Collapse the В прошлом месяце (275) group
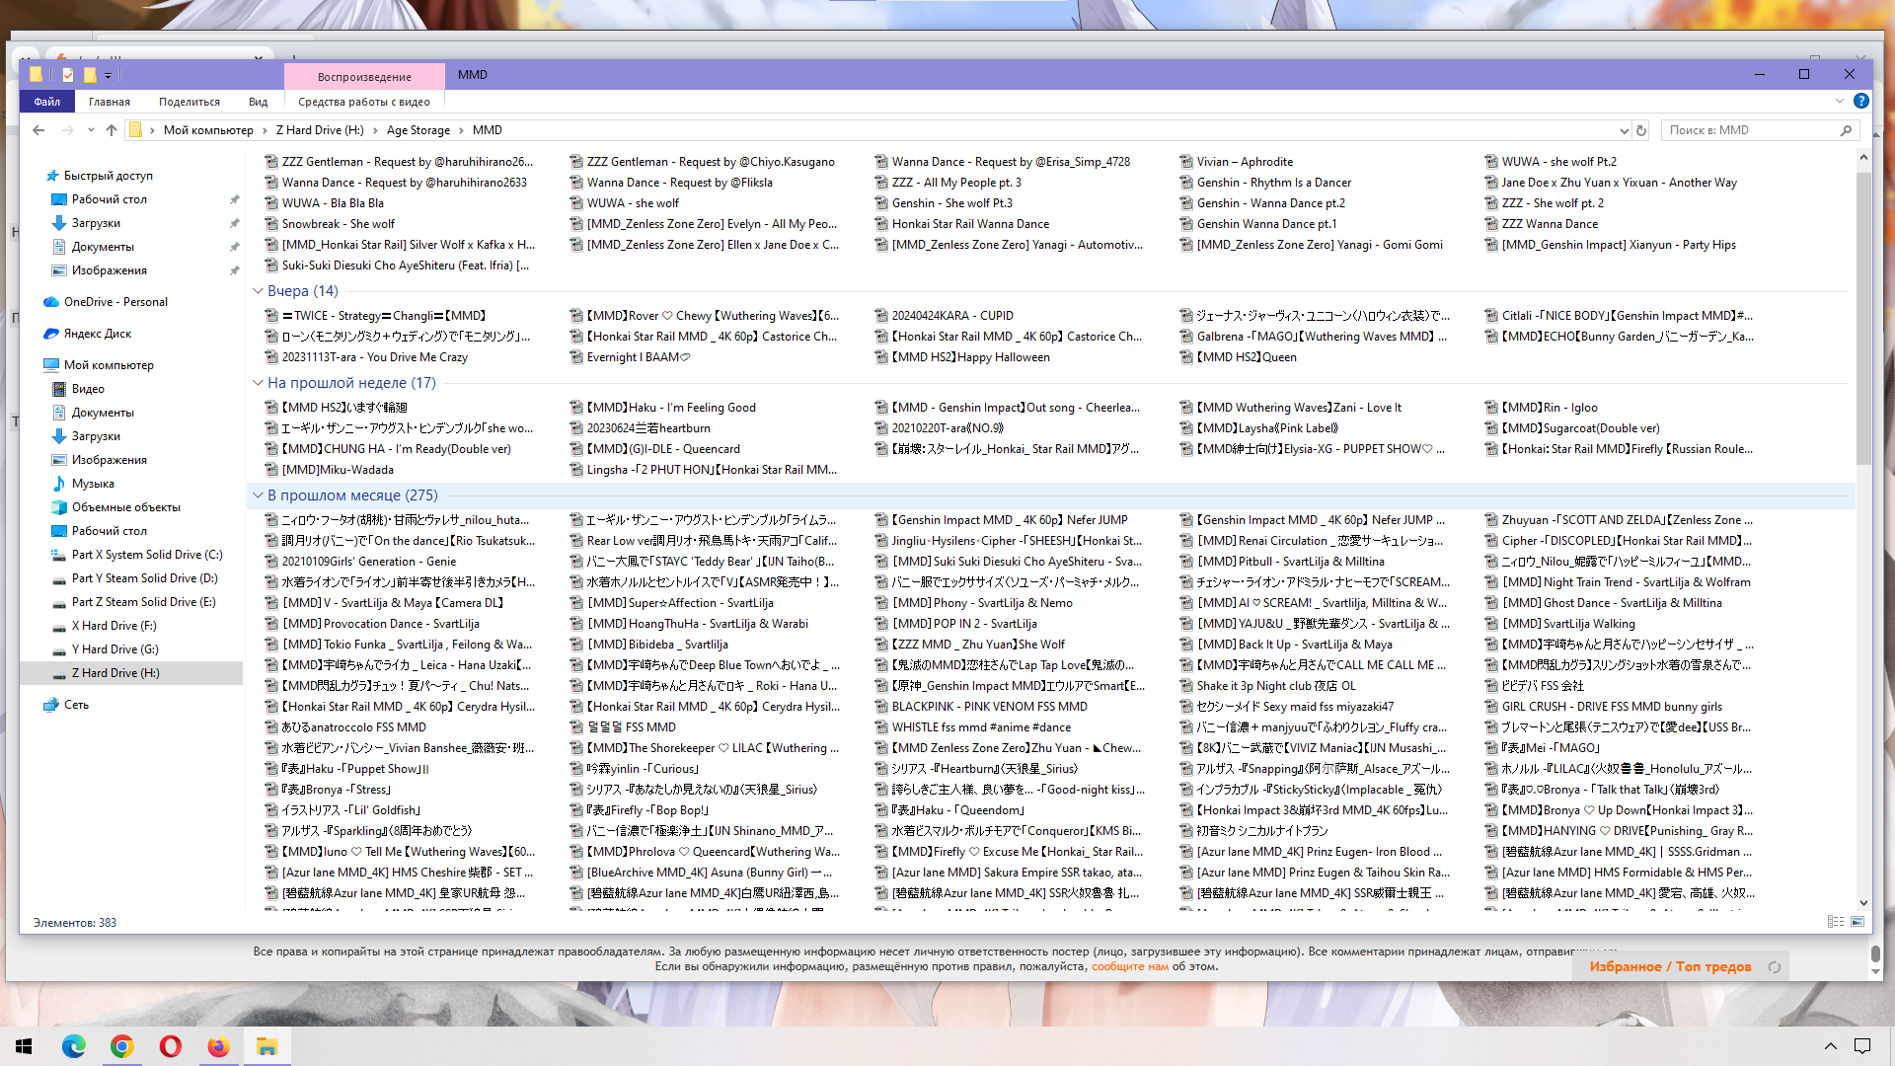Image resolution: width=1895 pixels, height=1066 pixels. coord(258,495)
